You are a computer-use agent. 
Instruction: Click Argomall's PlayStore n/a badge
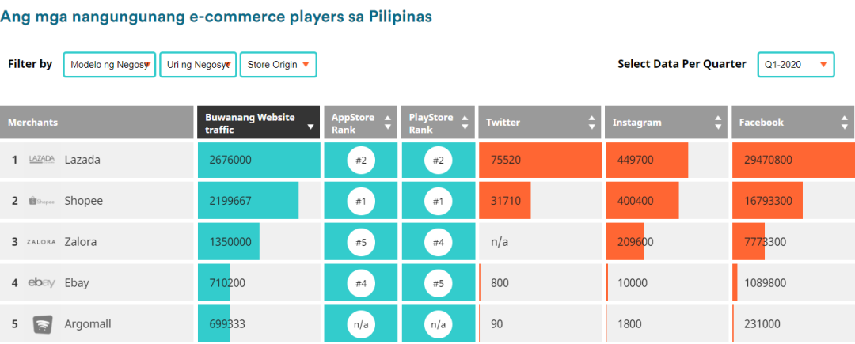click(439, 324)
